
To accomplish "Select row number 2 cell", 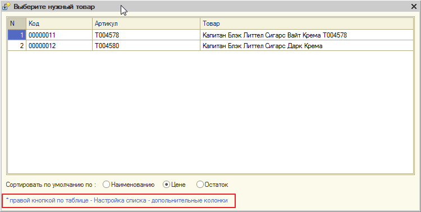I will (x=17, y=45).
